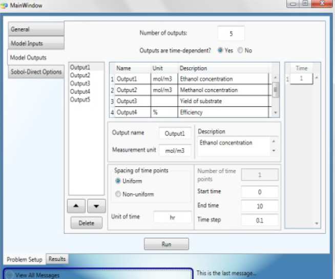Click the move up arrow button
This screenshot has height=279, width=335.
click(x=77, y=206)
